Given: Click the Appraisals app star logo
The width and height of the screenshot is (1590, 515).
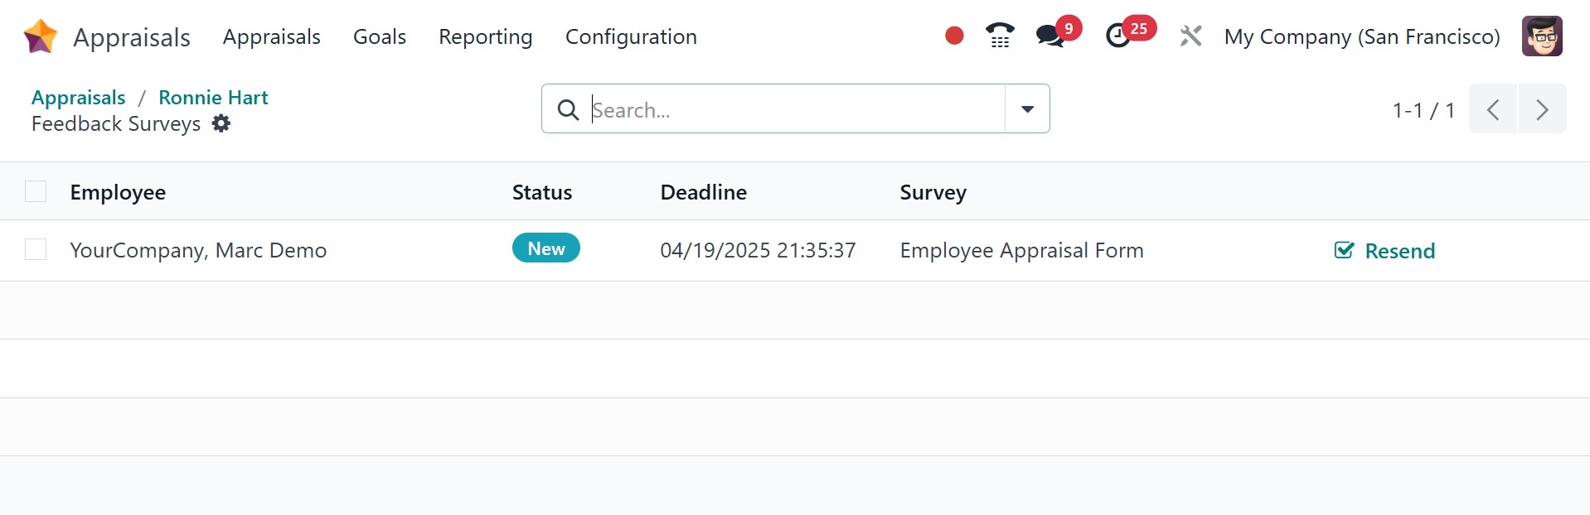Looking at the screenshot, I should pos(40,36).
